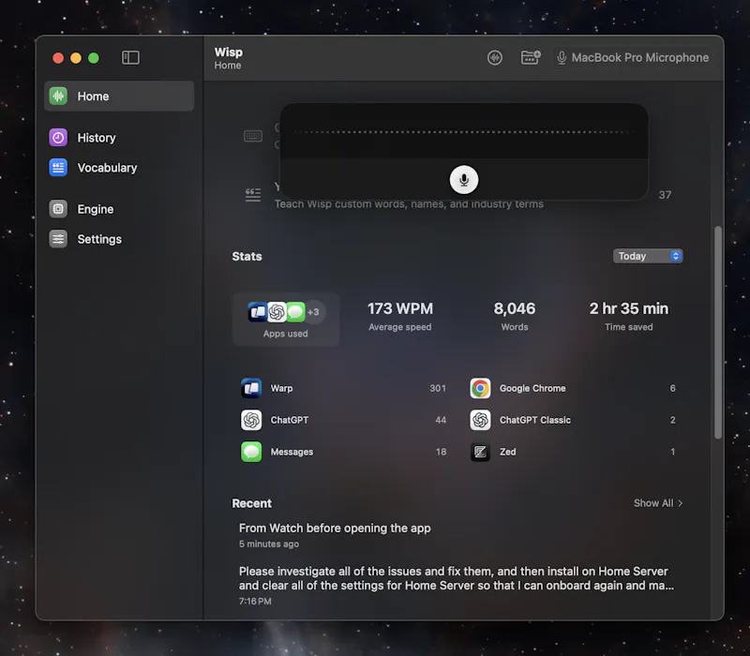The image size is (750, 656).
Task: Select the Google Chrome row label
Action: coord(532,388)
